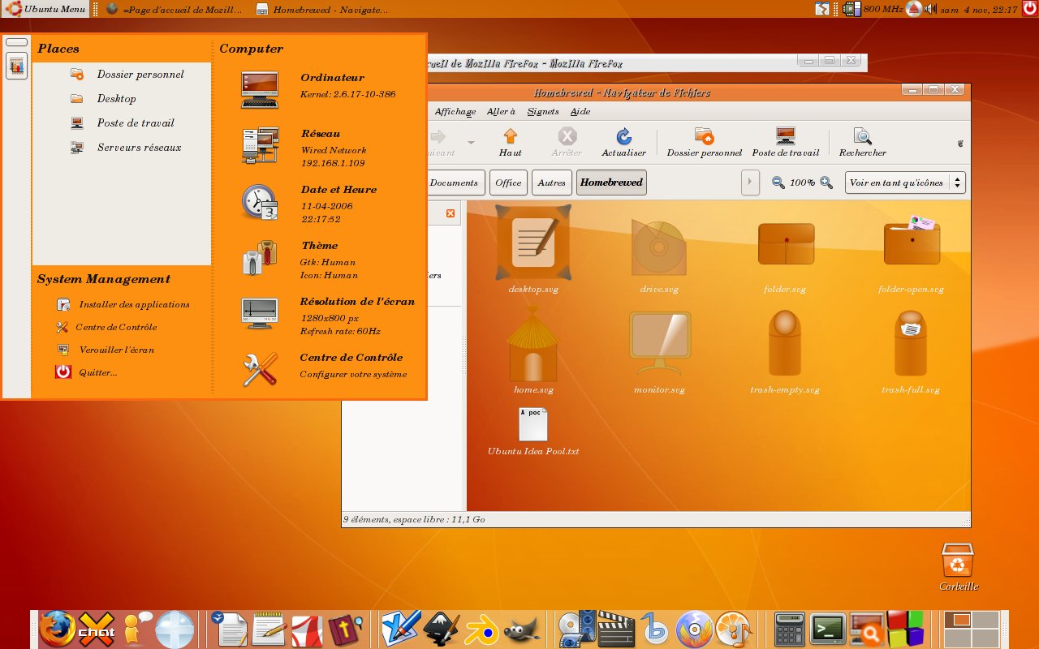Open the video clapperboard dock icon
The height and width of the screenshot is (649, 1039).
point(617,630)
